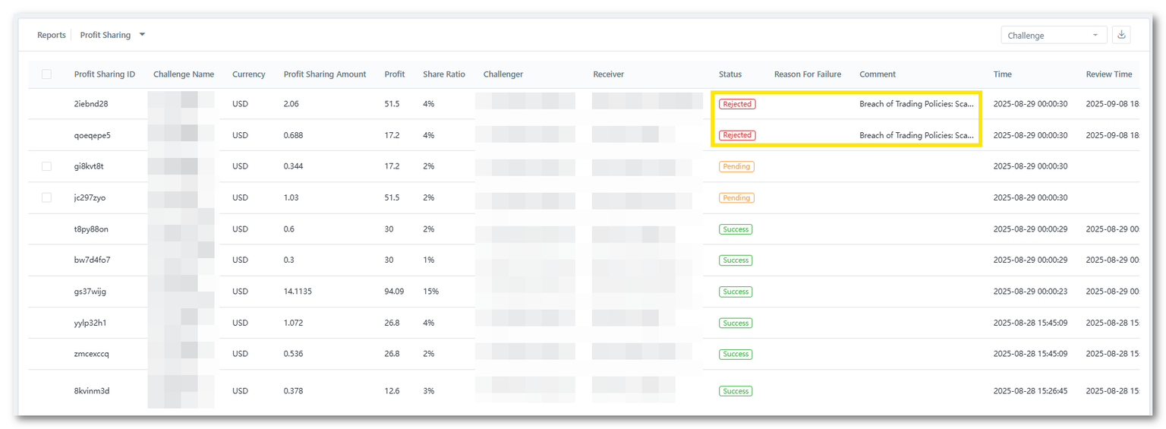Click the Review Time column header
This screenshot has width=1166, height=429.
1108,74
